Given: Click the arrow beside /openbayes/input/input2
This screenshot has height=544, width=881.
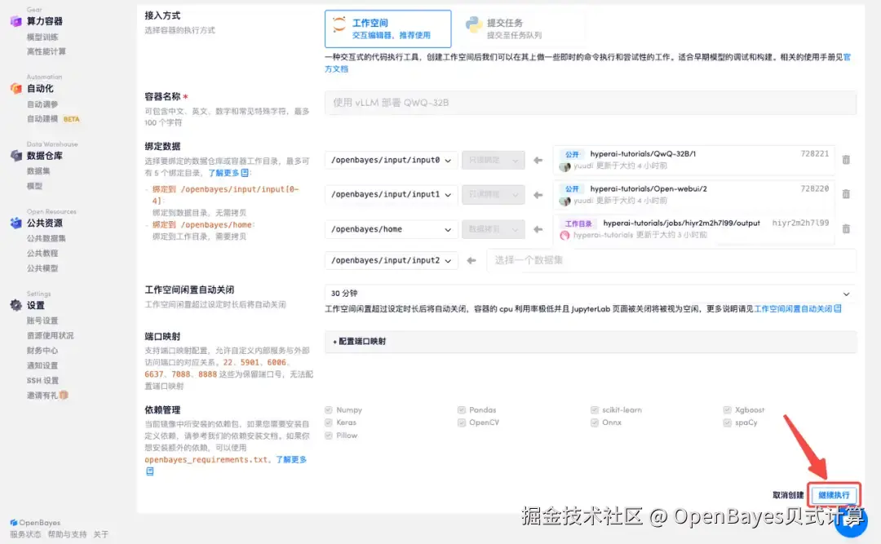Looking at the screenshot, I should click(x=471, y=261).
